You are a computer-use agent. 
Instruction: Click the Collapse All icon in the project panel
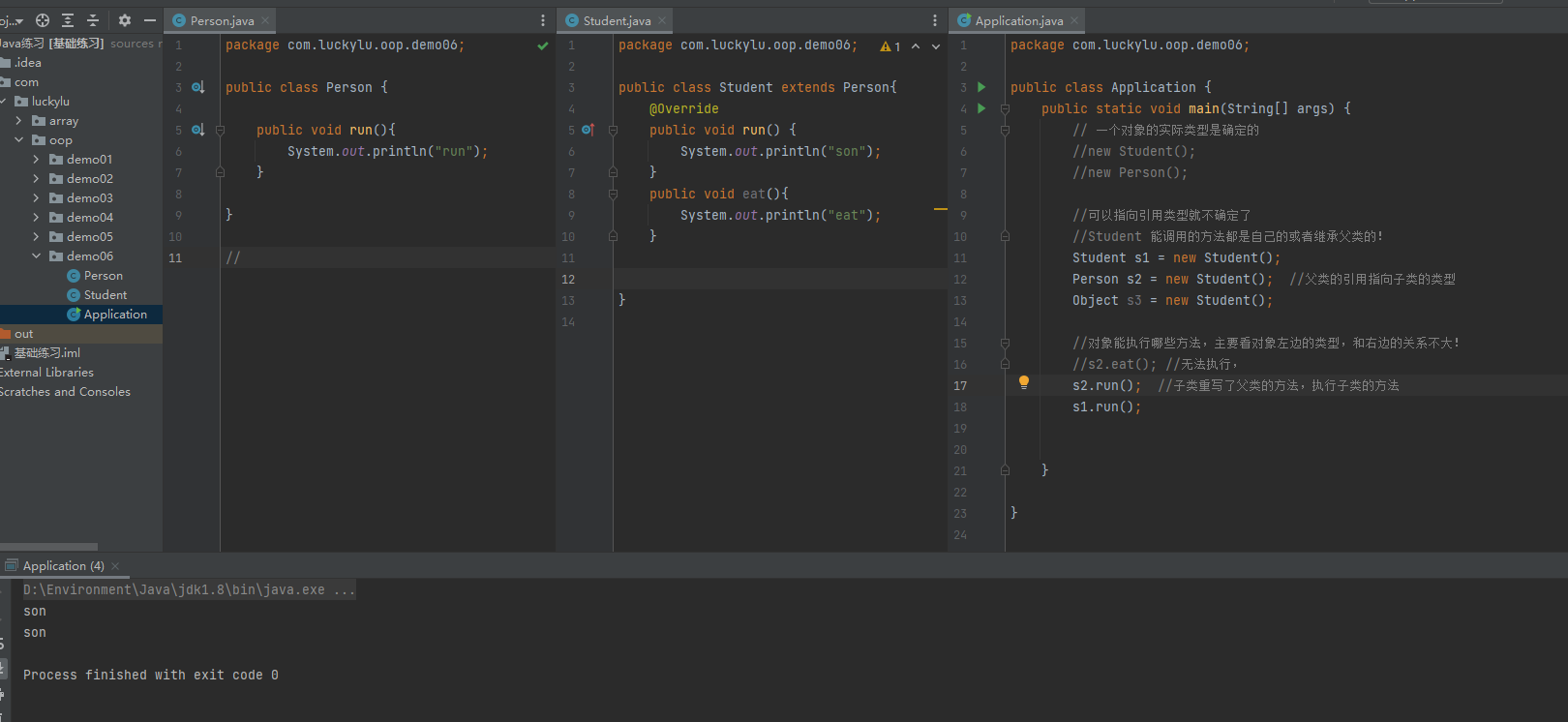point(93,20)
